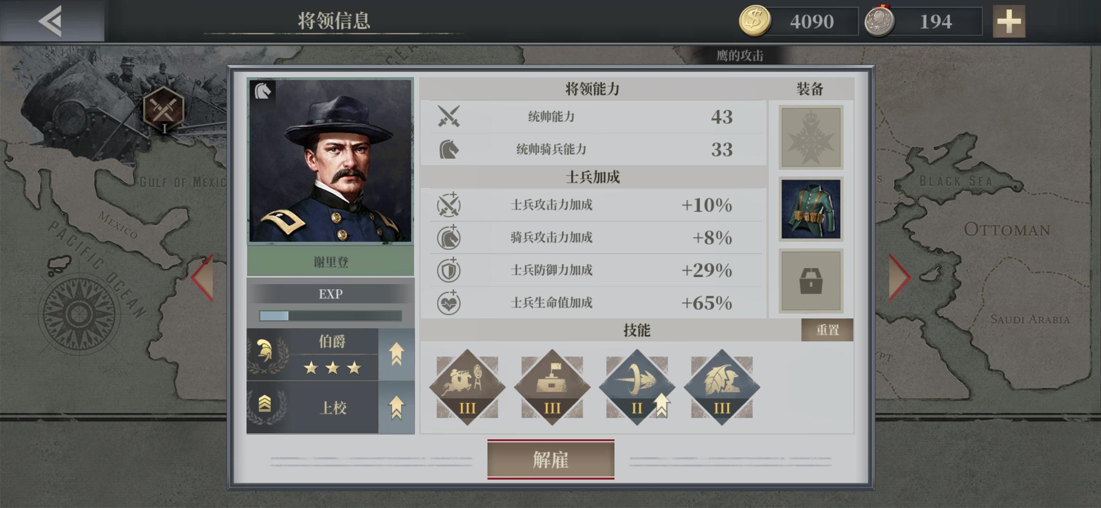Screen dimensions: 1101x508
Task: Open the chest equipment slot
Action: coord(811,281)
